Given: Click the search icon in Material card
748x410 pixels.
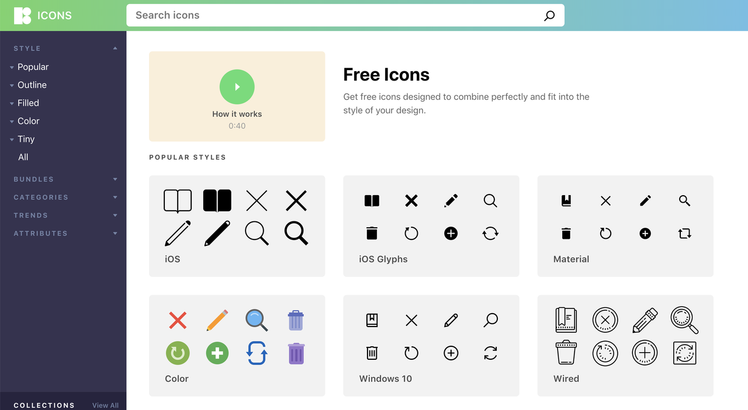Looking at the screenshot, I should [685, 201].
